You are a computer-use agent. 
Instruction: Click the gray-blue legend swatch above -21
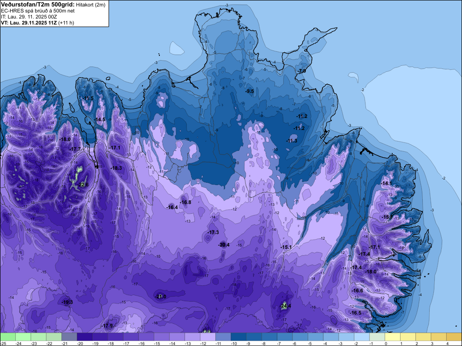click(x=69, y=337)
